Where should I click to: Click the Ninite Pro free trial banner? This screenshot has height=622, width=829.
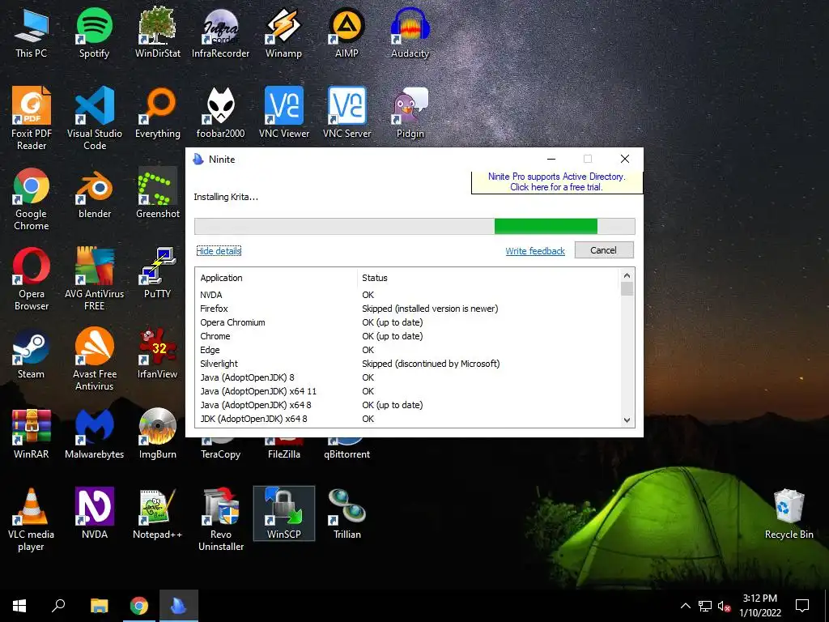click(557, 182)
